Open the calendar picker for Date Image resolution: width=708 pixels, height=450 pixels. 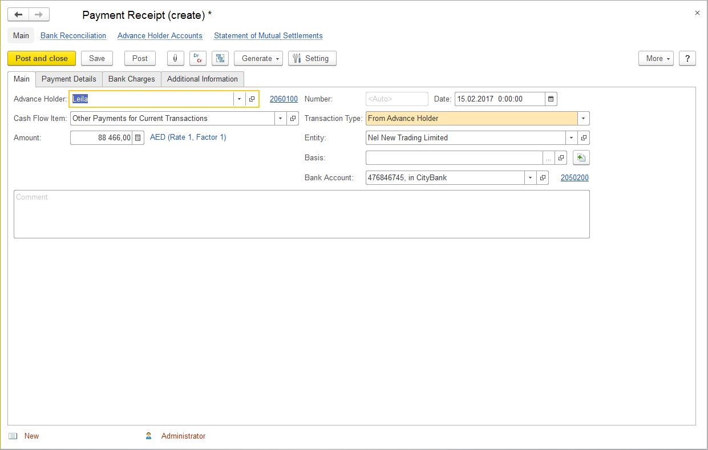[551, 99]
